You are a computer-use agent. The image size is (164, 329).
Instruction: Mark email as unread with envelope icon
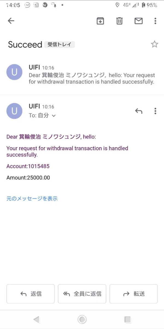click(139, 21)
